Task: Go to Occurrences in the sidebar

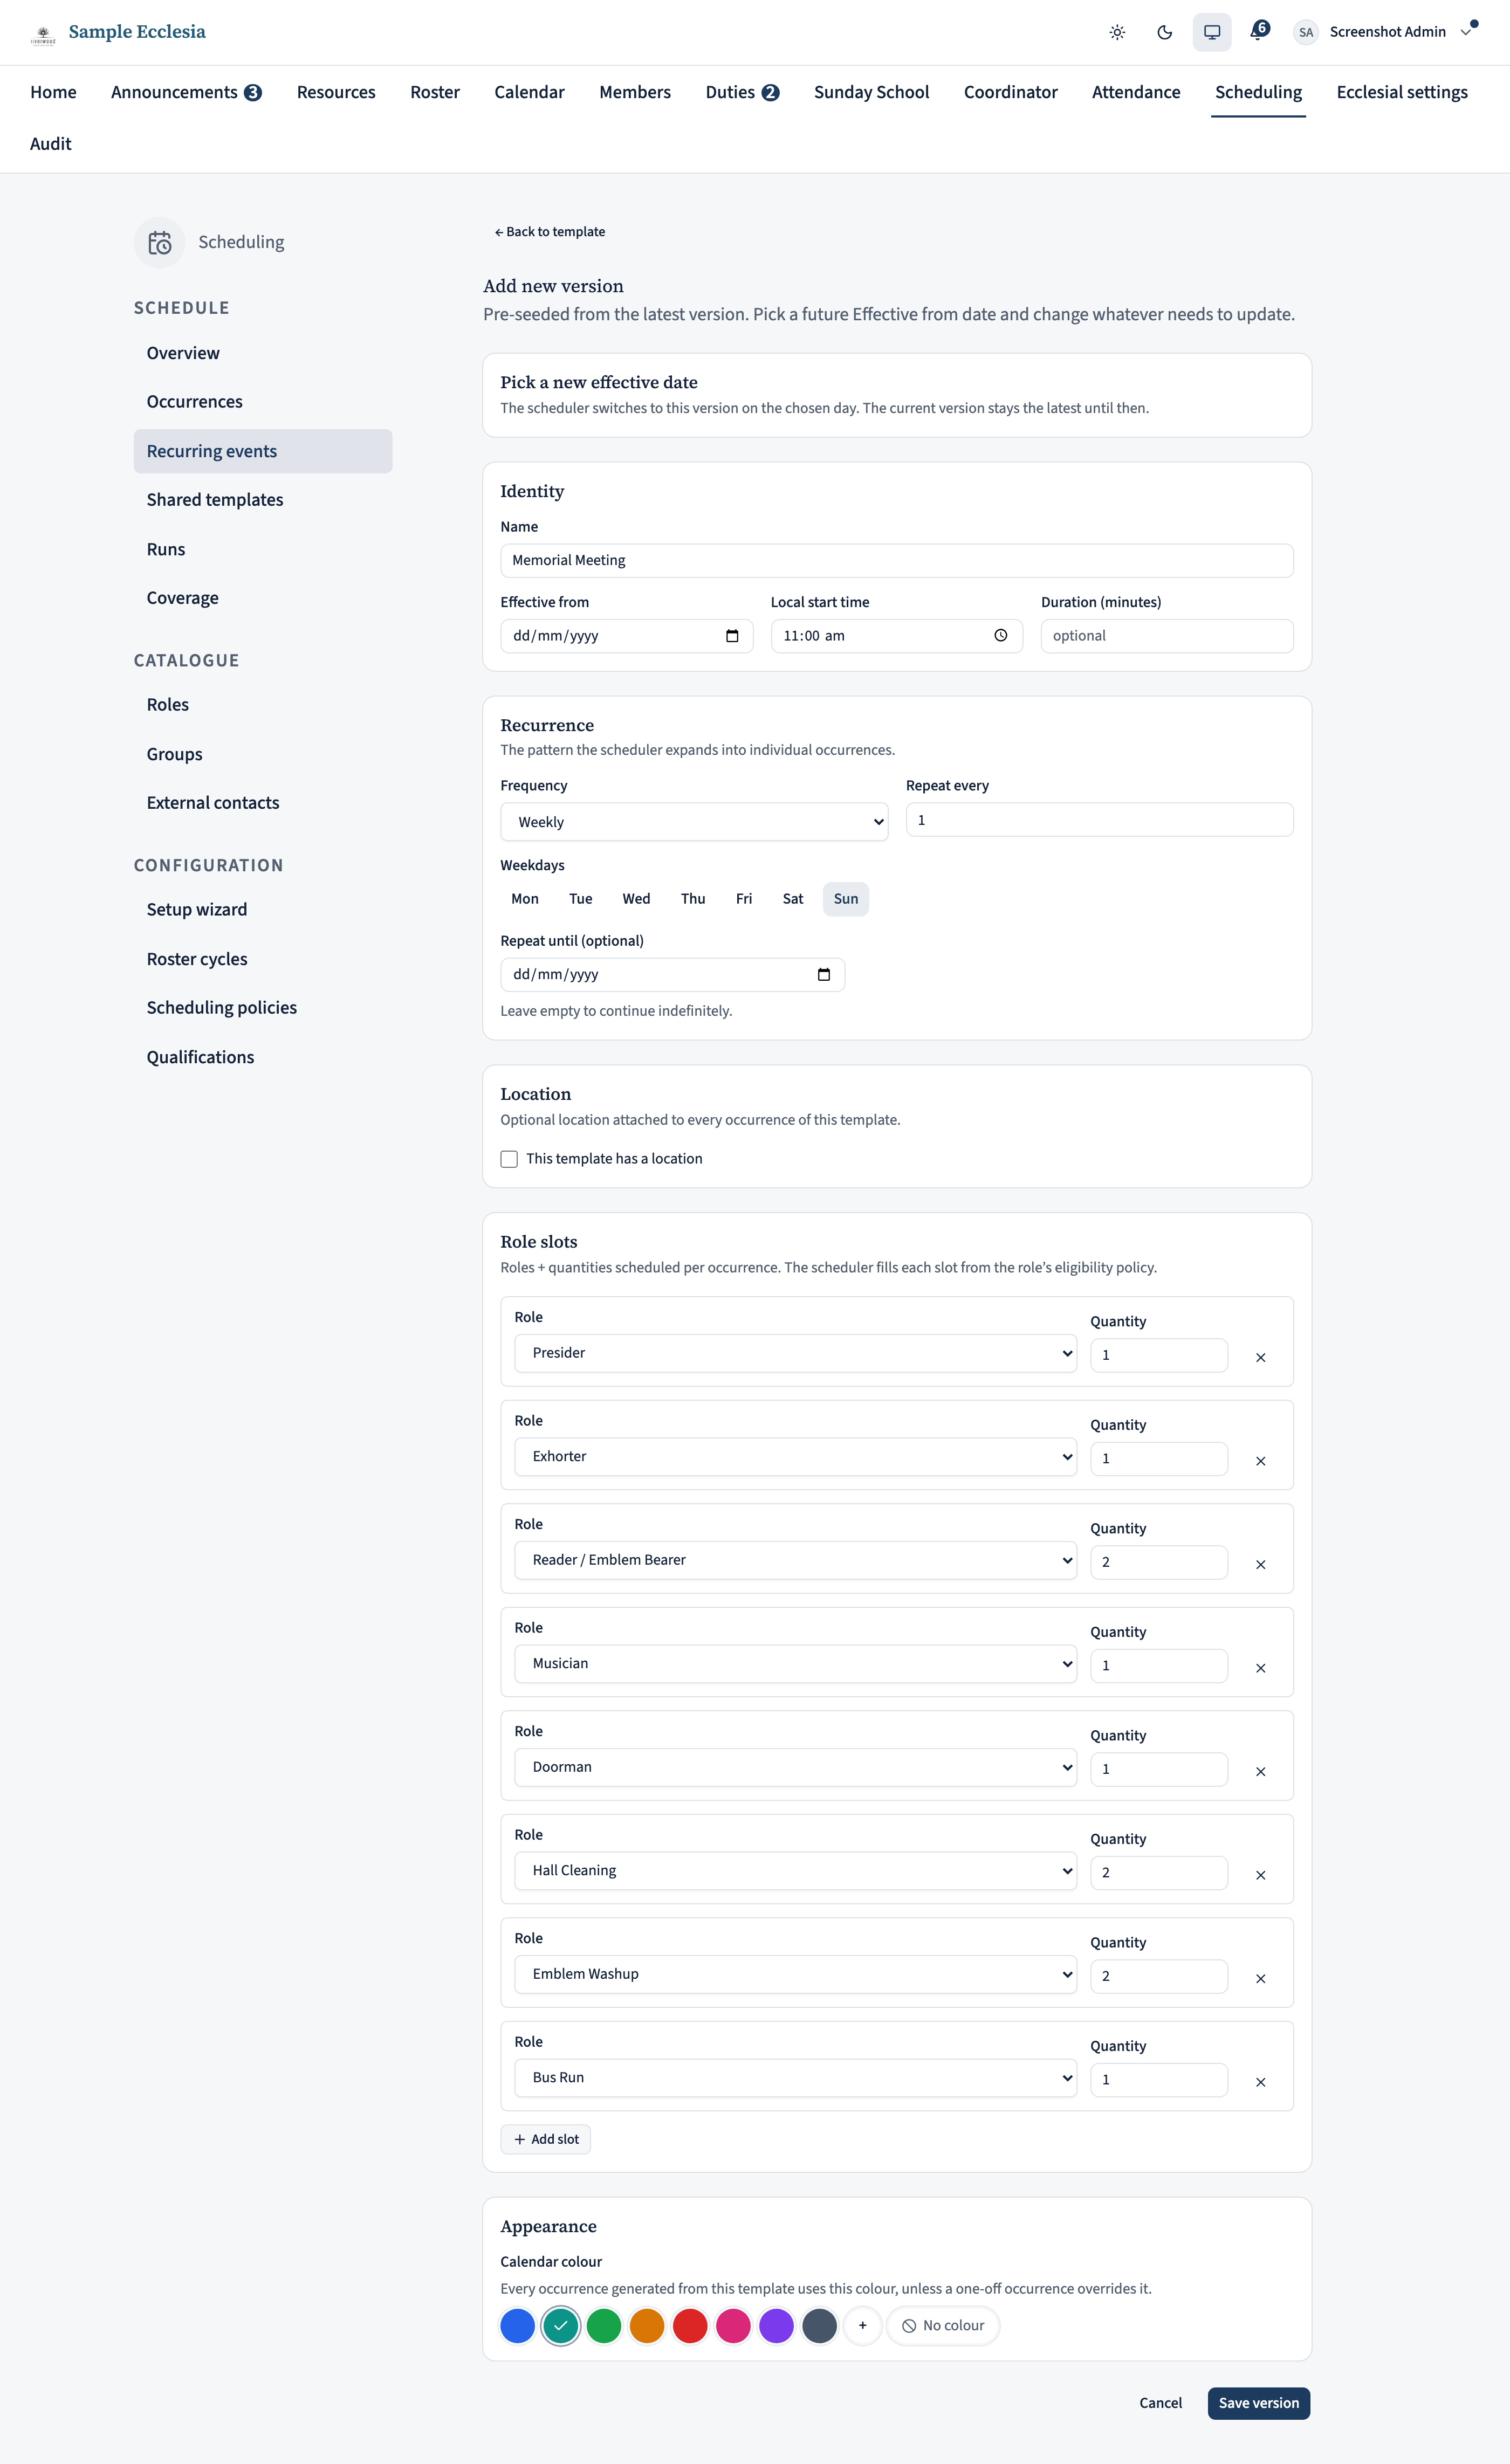Action: tap(263, 402)
